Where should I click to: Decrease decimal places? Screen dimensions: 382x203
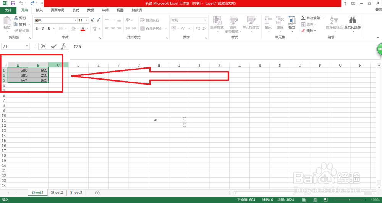204,29
